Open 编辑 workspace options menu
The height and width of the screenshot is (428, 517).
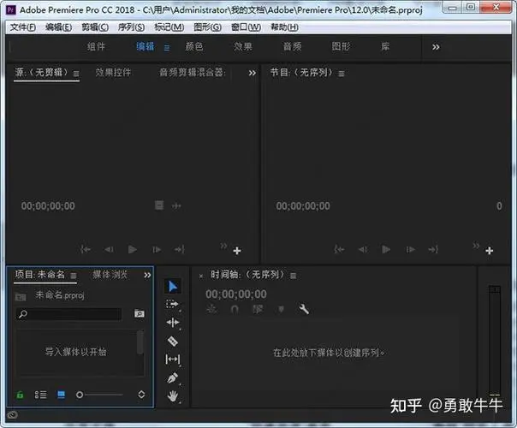(x=167, y=48)
